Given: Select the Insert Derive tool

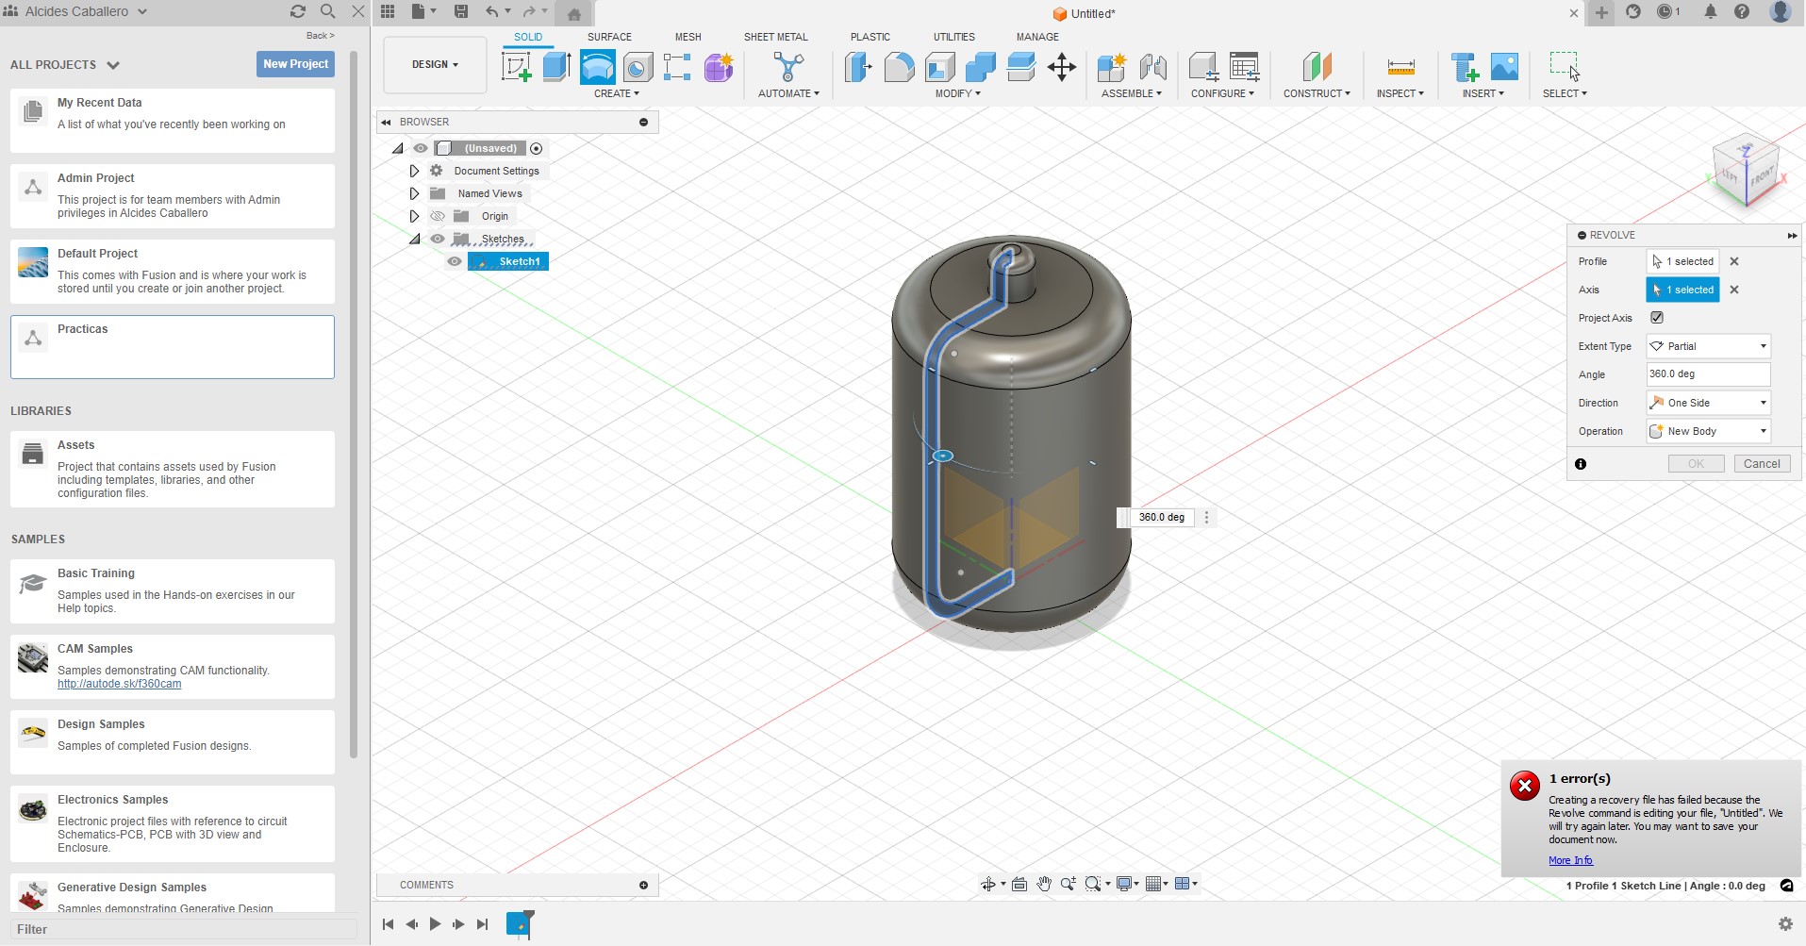Looking at the screenshot, I should point(1464,67).
